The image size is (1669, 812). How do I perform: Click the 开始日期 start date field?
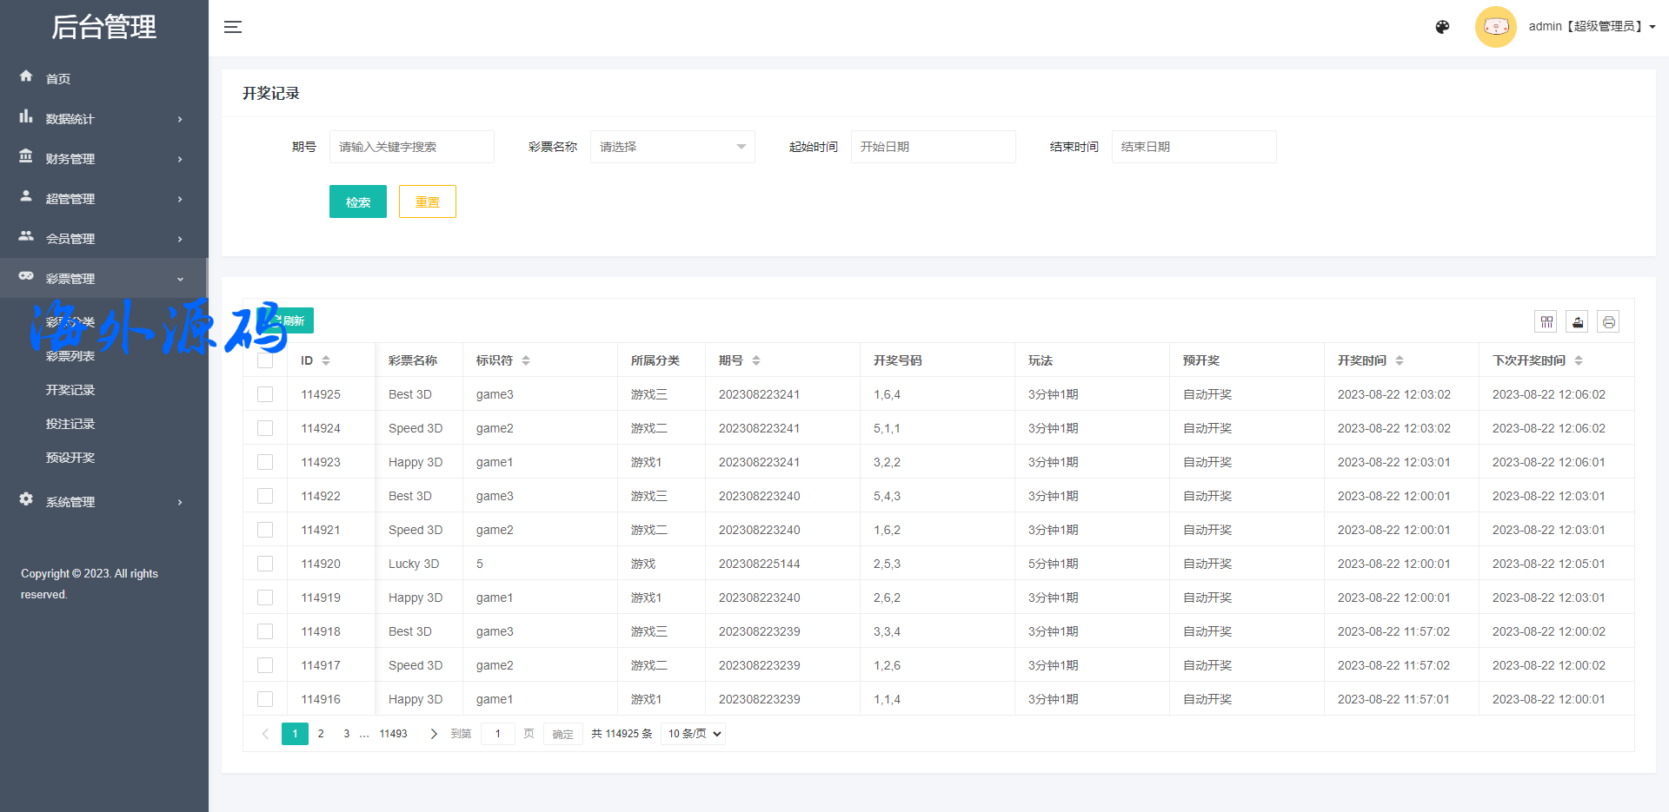[x=933, y=147]
